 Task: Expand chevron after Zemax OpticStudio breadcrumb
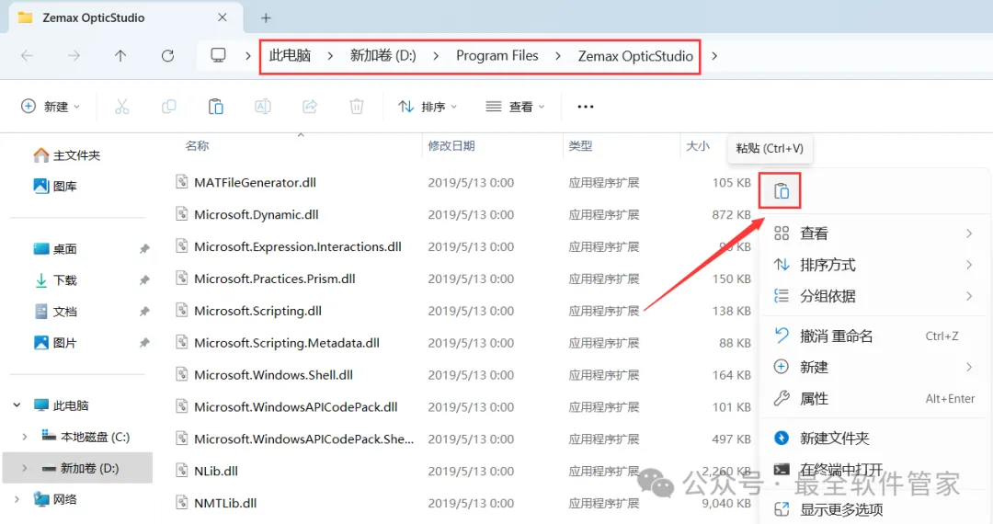click(714, 56)
